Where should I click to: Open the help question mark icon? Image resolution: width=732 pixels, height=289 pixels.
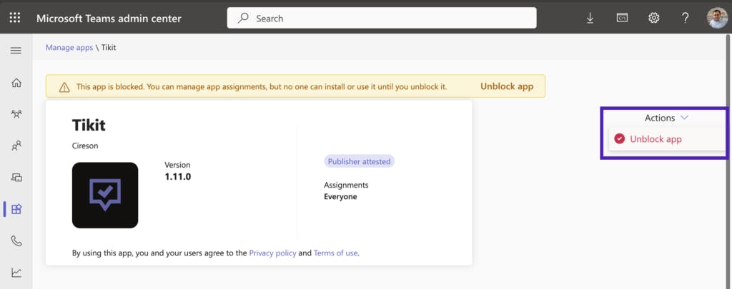(x=685, y=18)
